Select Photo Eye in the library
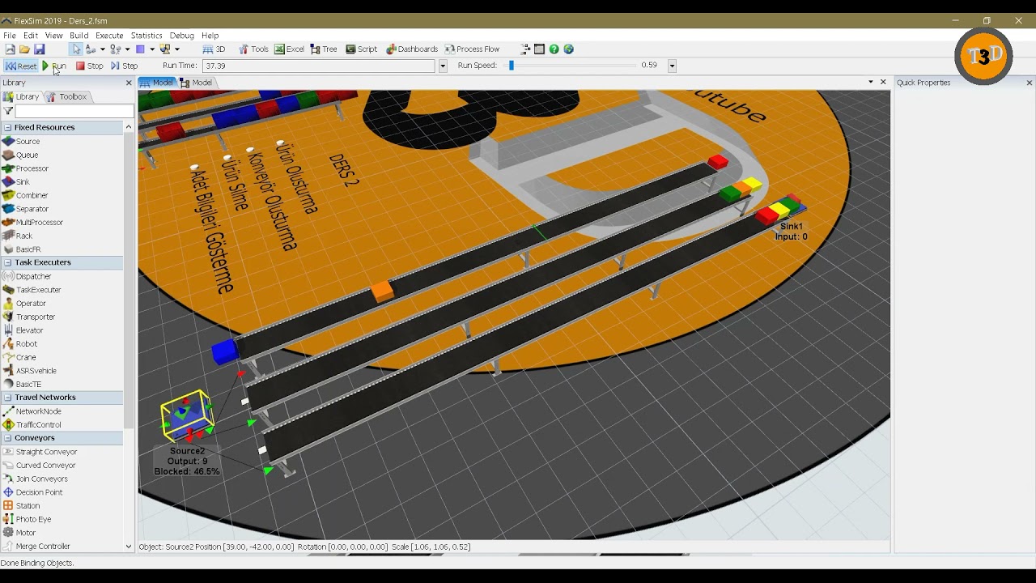1036x583 pixels. point(27,519)
